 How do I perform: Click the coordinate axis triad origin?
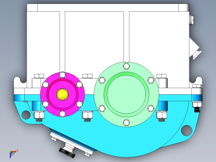pyautogui.click(x=10, y=152)
